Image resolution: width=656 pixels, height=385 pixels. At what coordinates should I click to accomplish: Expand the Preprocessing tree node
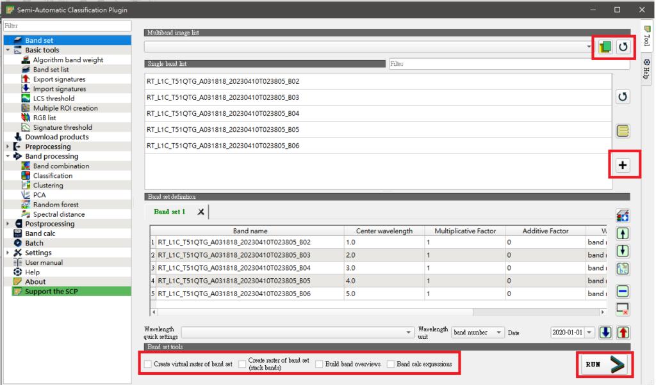pyautogui.click(x=8, y=146)
